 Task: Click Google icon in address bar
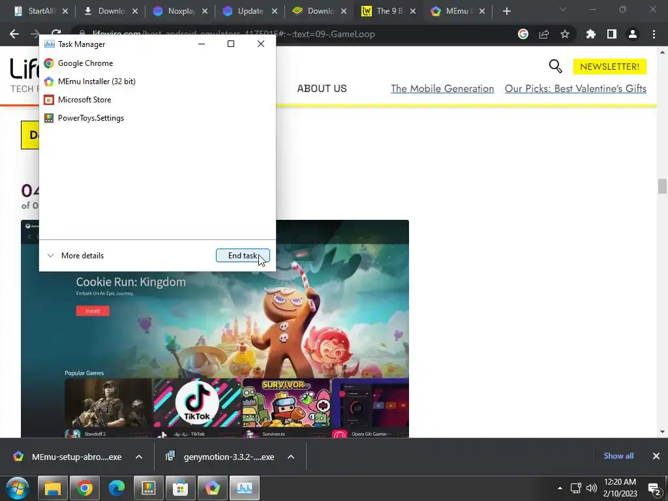click(x=523, y=34)
